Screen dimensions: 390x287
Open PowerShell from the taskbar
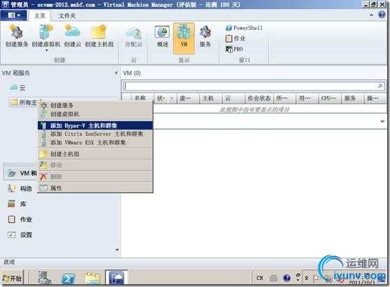(68, 278)
